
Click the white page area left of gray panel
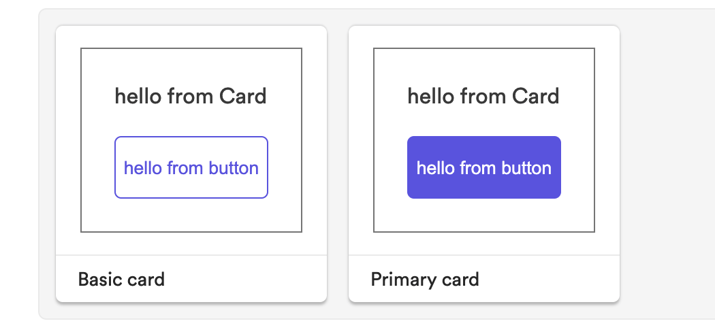pos(18,163)
